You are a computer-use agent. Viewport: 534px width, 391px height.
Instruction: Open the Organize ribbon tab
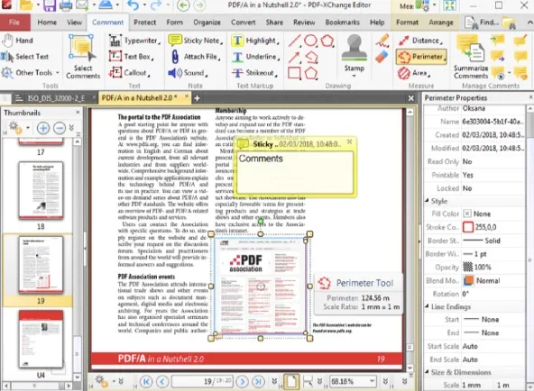click(207, 23)
